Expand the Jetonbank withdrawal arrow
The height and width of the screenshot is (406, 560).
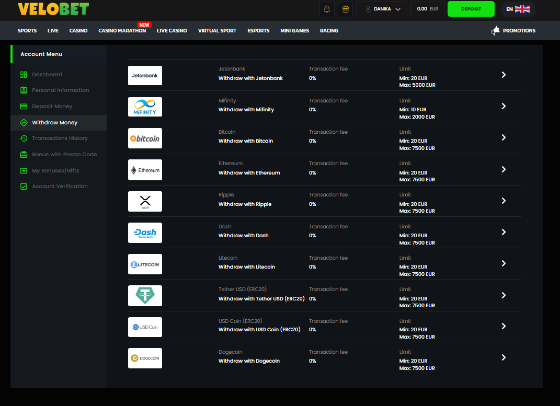click(504, 75)
